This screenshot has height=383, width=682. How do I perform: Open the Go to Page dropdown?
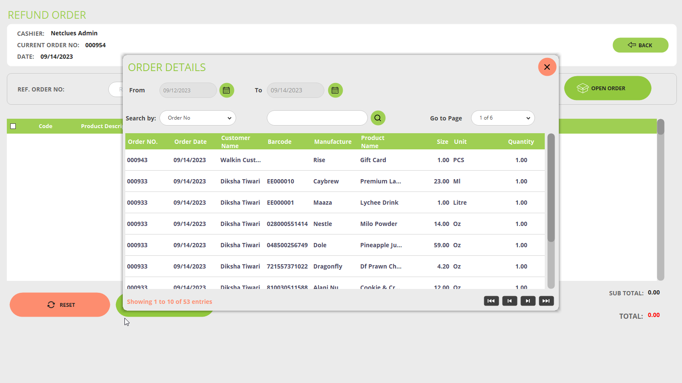pos(503,118)
